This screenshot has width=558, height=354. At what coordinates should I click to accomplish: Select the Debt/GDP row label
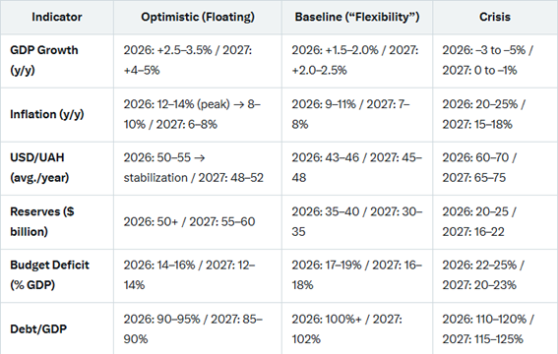pos(38,328)
